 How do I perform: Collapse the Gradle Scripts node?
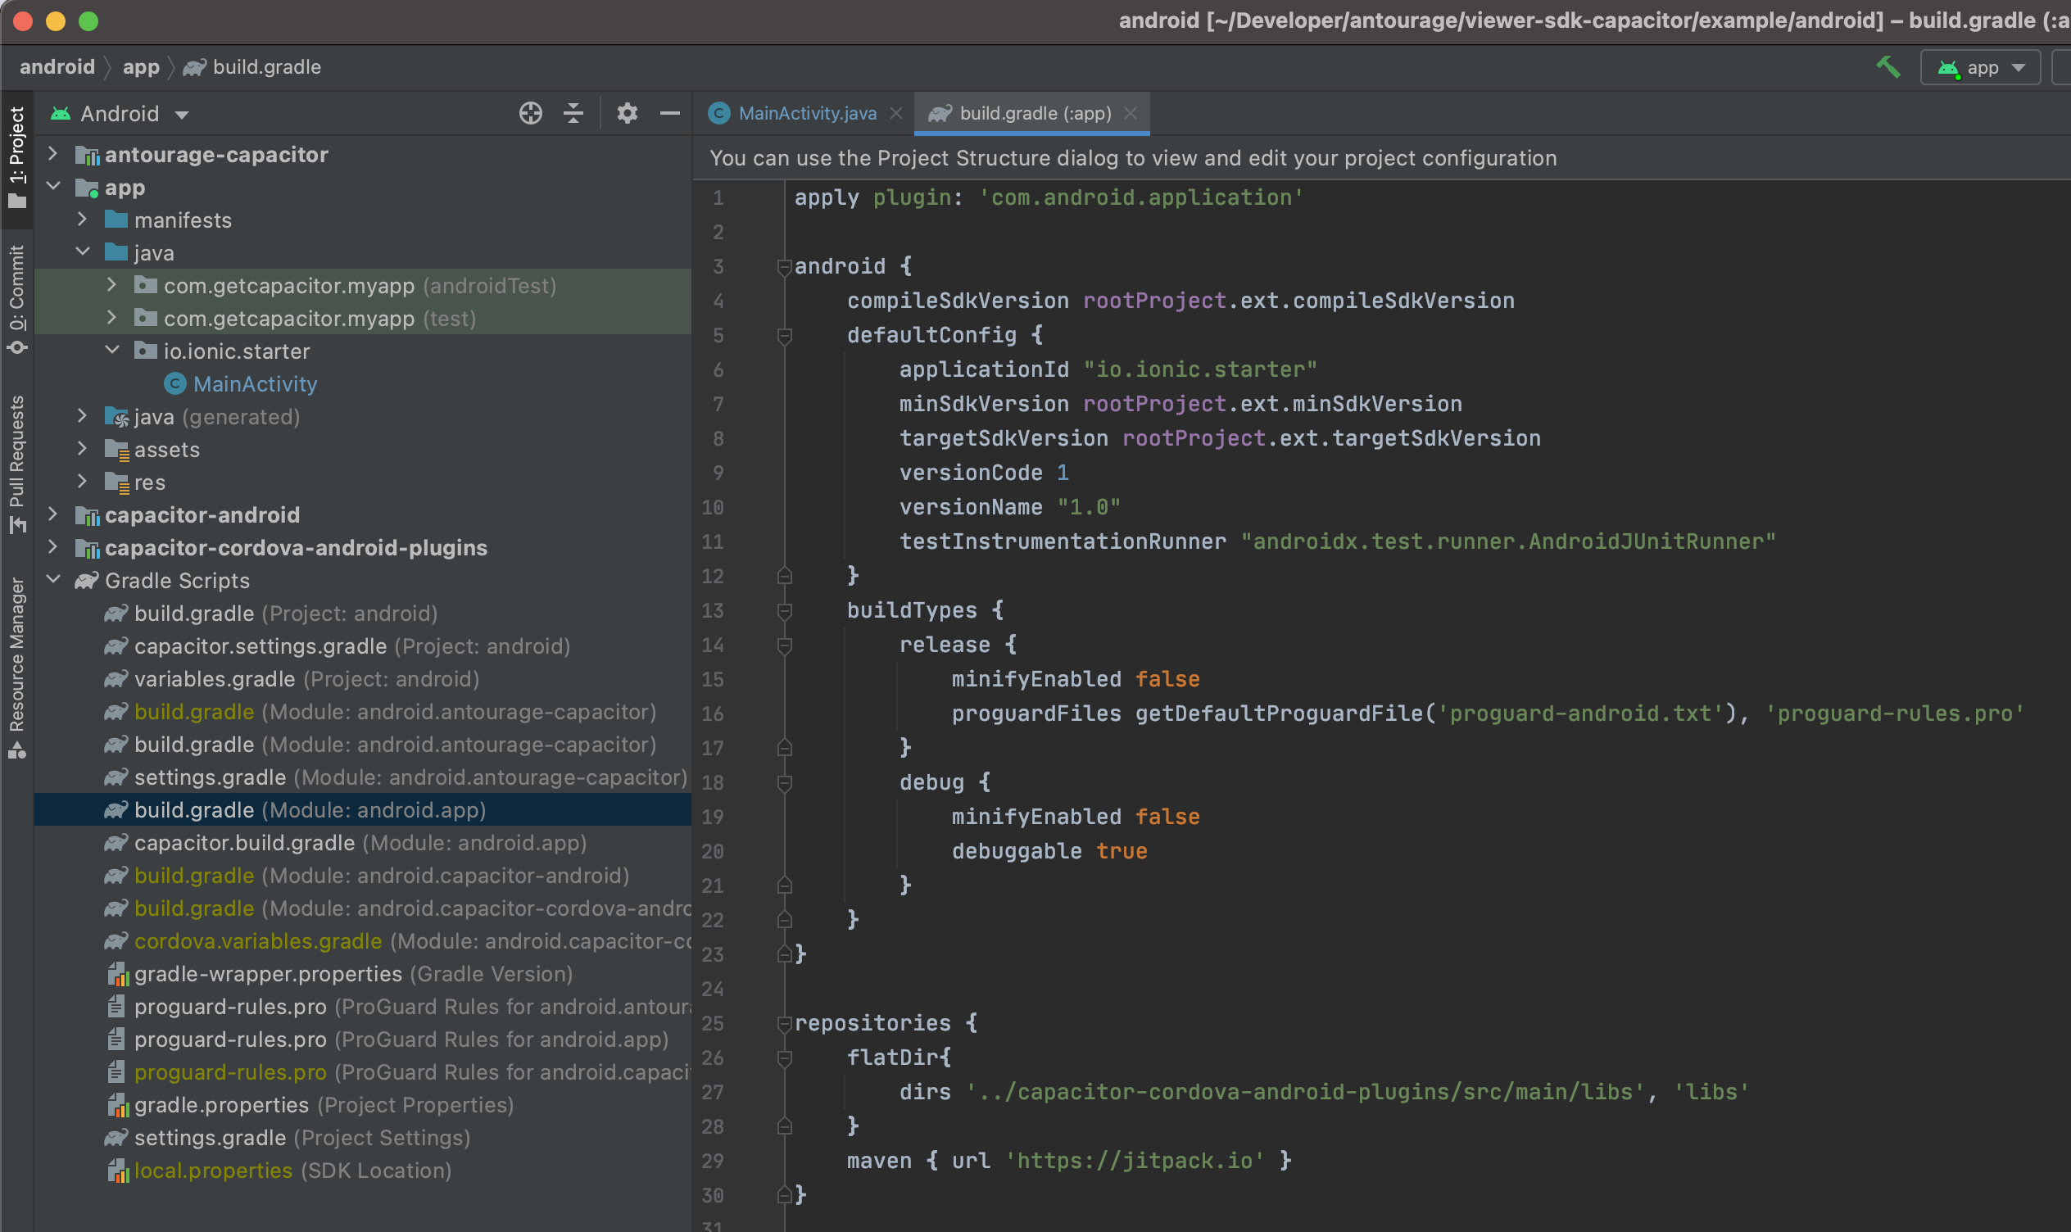click(x=53, y=579)
